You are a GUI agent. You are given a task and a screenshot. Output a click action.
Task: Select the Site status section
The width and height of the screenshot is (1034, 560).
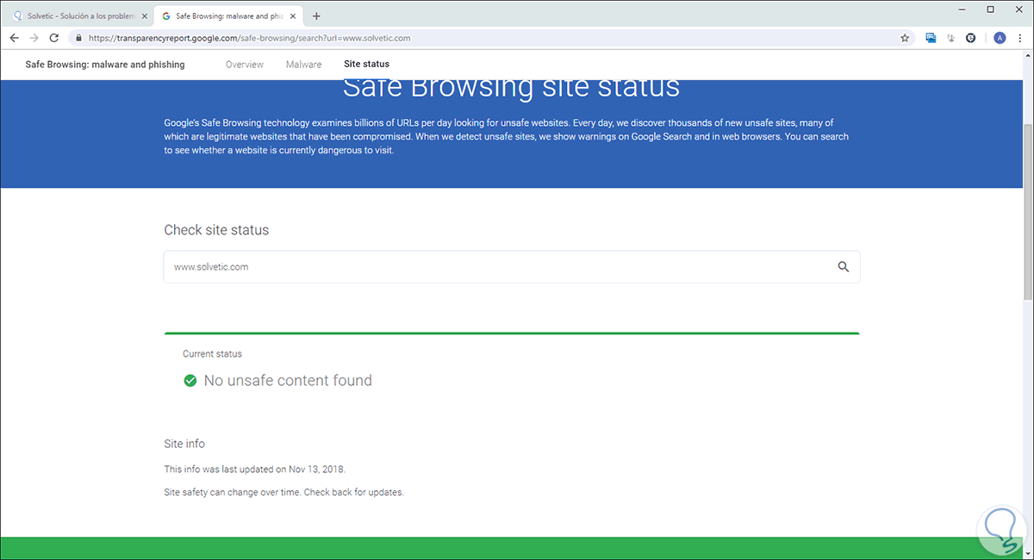[x=366, y=65]
